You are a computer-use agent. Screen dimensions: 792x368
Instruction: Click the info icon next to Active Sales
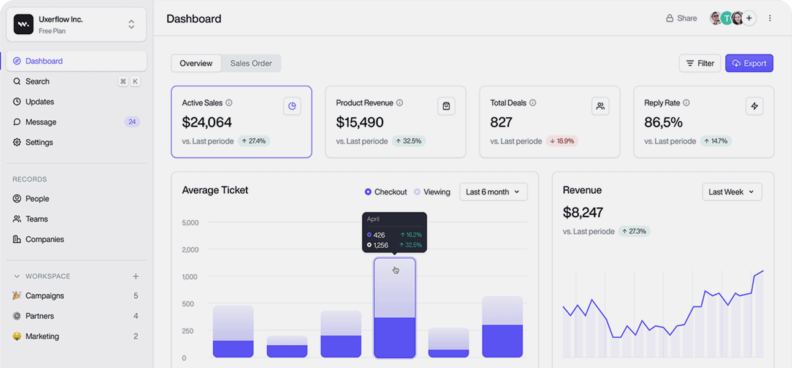coord(229,103)
